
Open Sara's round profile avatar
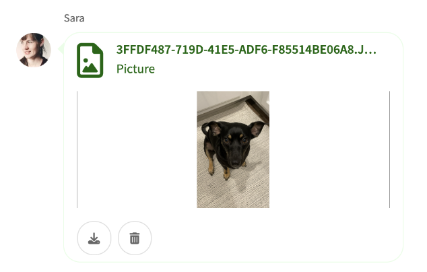coord(34,50)
